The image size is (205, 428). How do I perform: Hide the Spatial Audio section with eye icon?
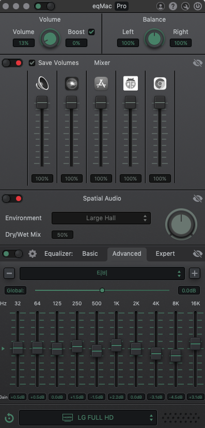click(197, 199)
